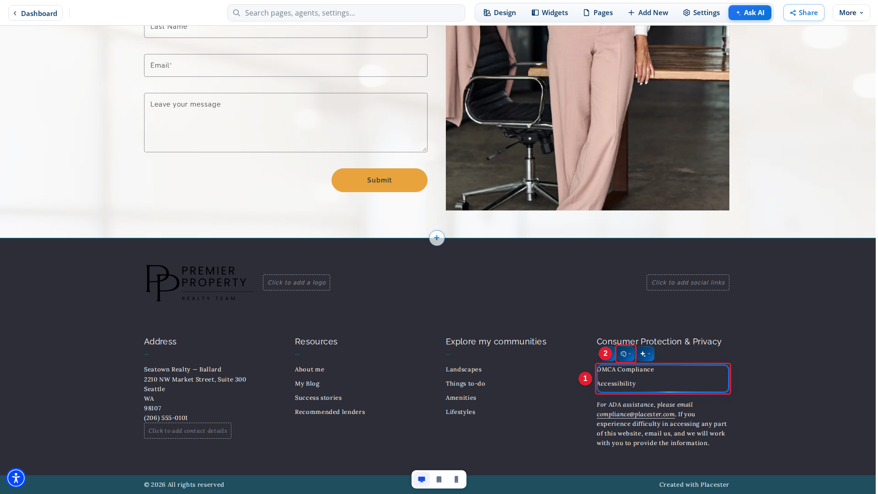The image size is (878, 494).
Task: Open Settings from the top bar
Action: pyautogui.click(x=701, y=13)
